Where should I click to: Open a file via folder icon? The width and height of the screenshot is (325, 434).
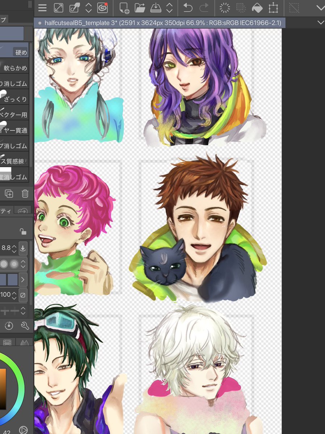[140, 8]
